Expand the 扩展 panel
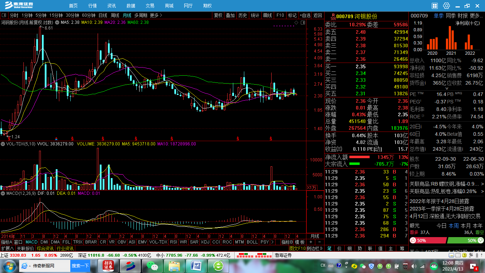 point(7,248)
